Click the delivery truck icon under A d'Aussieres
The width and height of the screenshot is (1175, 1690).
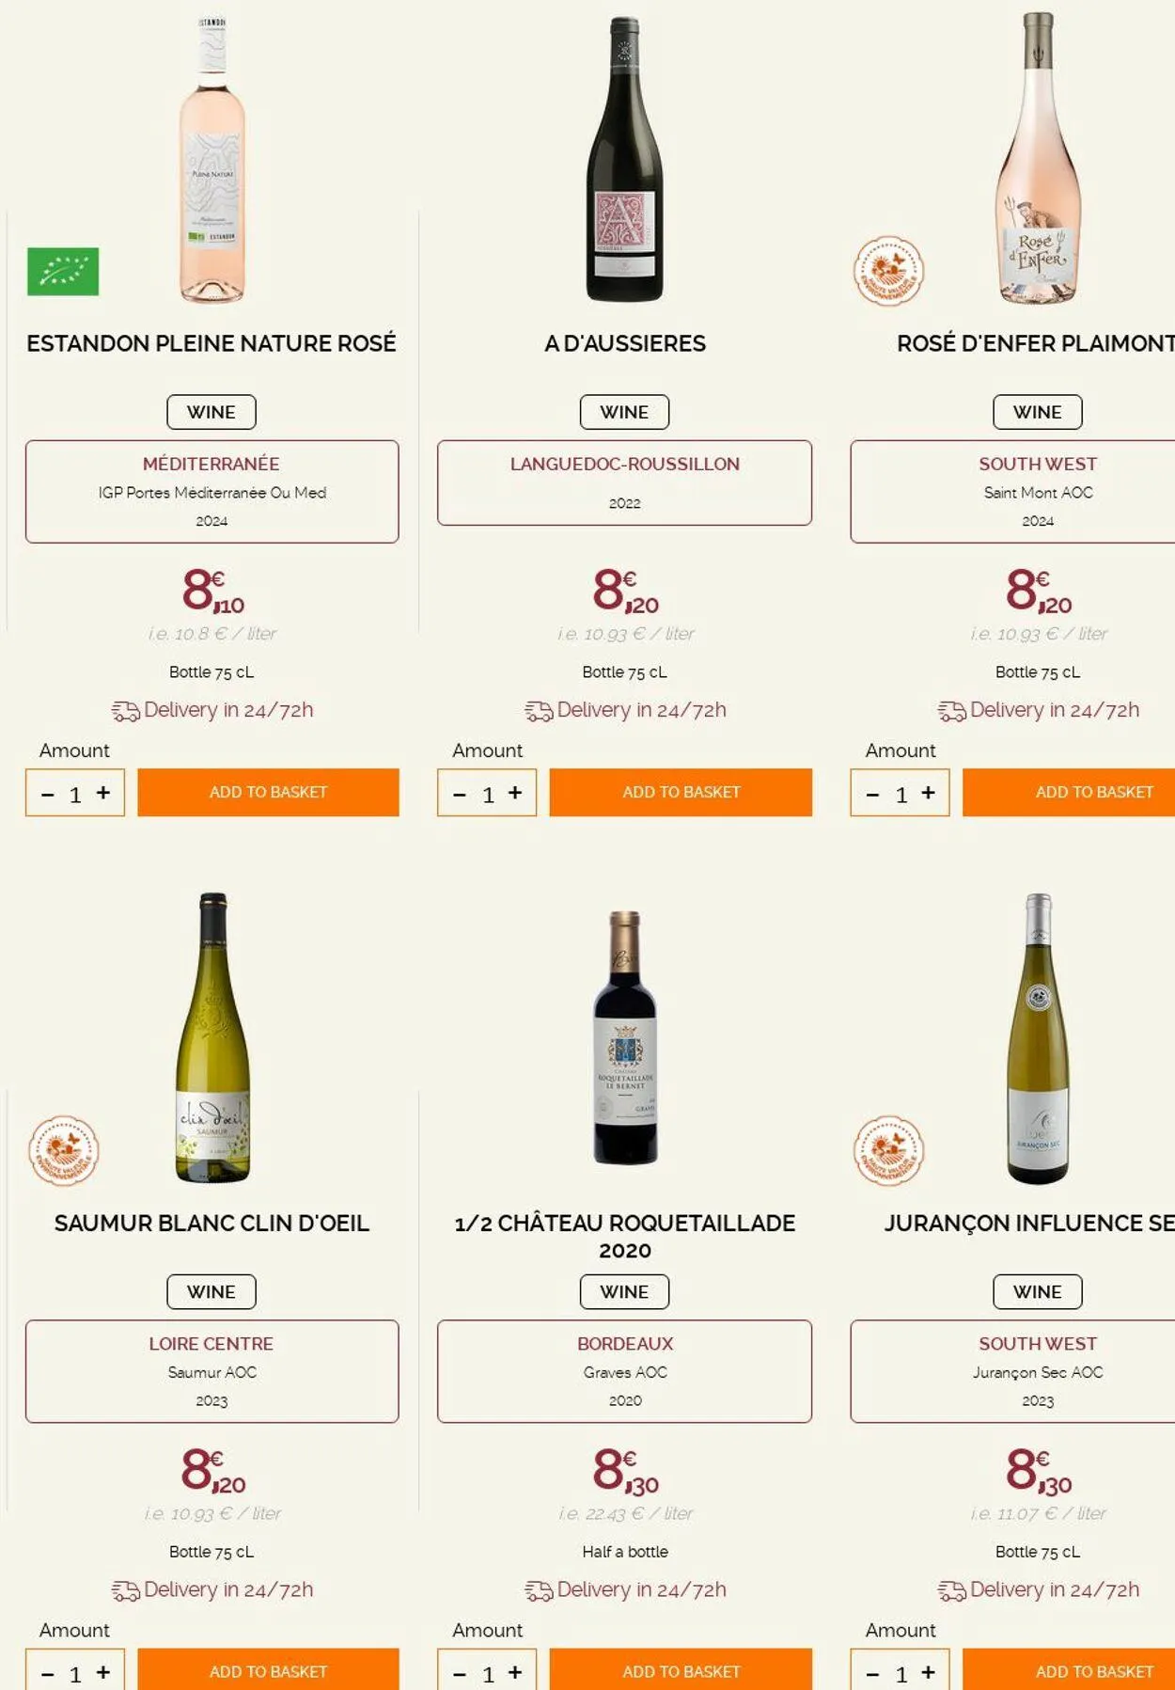[539, 711]
